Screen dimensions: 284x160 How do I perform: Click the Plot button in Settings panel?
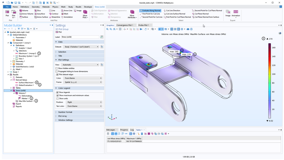59,32
